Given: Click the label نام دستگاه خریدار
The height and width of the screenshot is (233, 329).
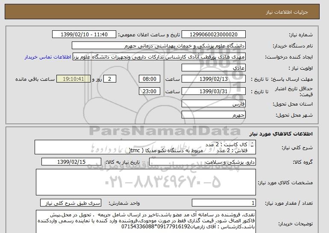Looking at the screenshot, I should click(x=293, y=46).
